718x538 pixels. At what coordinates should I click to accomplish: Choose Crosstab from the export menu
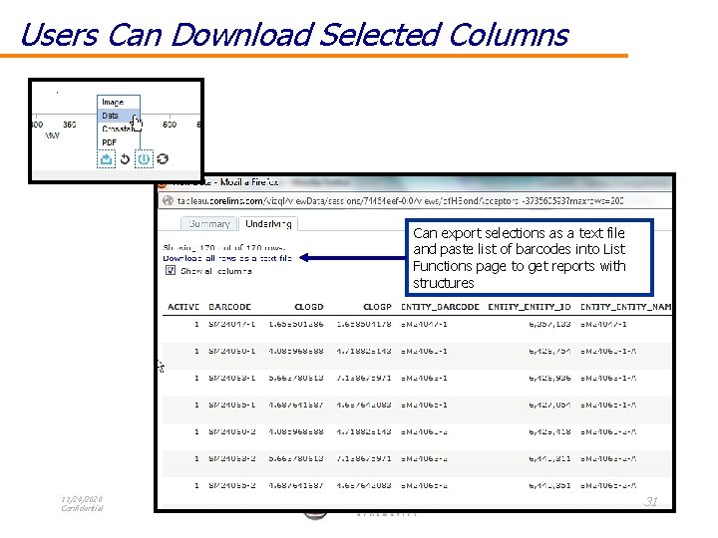click(x=117, y=129)
